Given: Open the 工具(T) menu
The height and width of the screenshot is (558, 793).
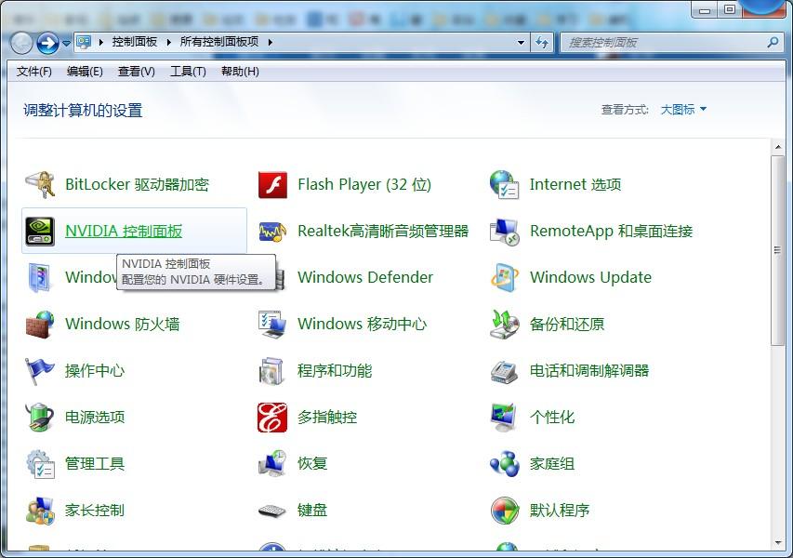Looking at the screenshot, I should pyautogui.click(x=188, y=72).
